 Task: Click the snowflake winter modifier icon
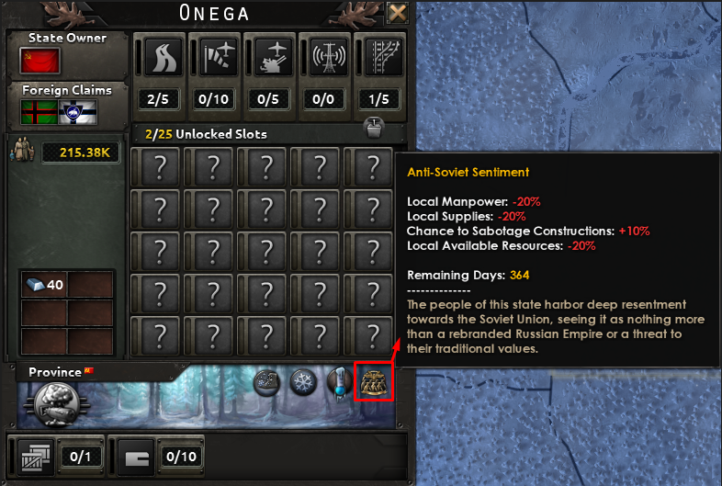pyautogui.click(x=302, y=382)
